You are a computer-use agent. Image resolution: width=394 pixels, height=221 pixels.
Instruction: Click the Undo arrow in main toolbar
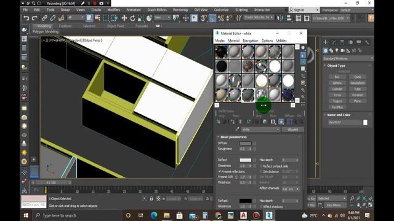coord(26,18)
